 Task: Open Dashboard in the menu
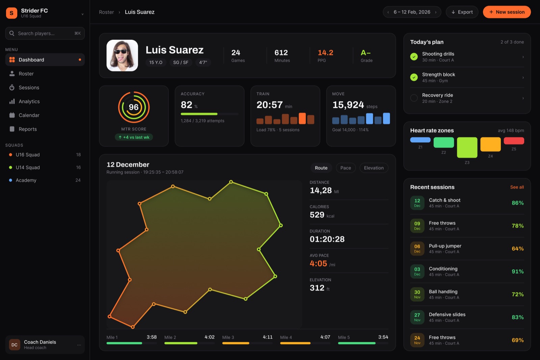point(45,60)
